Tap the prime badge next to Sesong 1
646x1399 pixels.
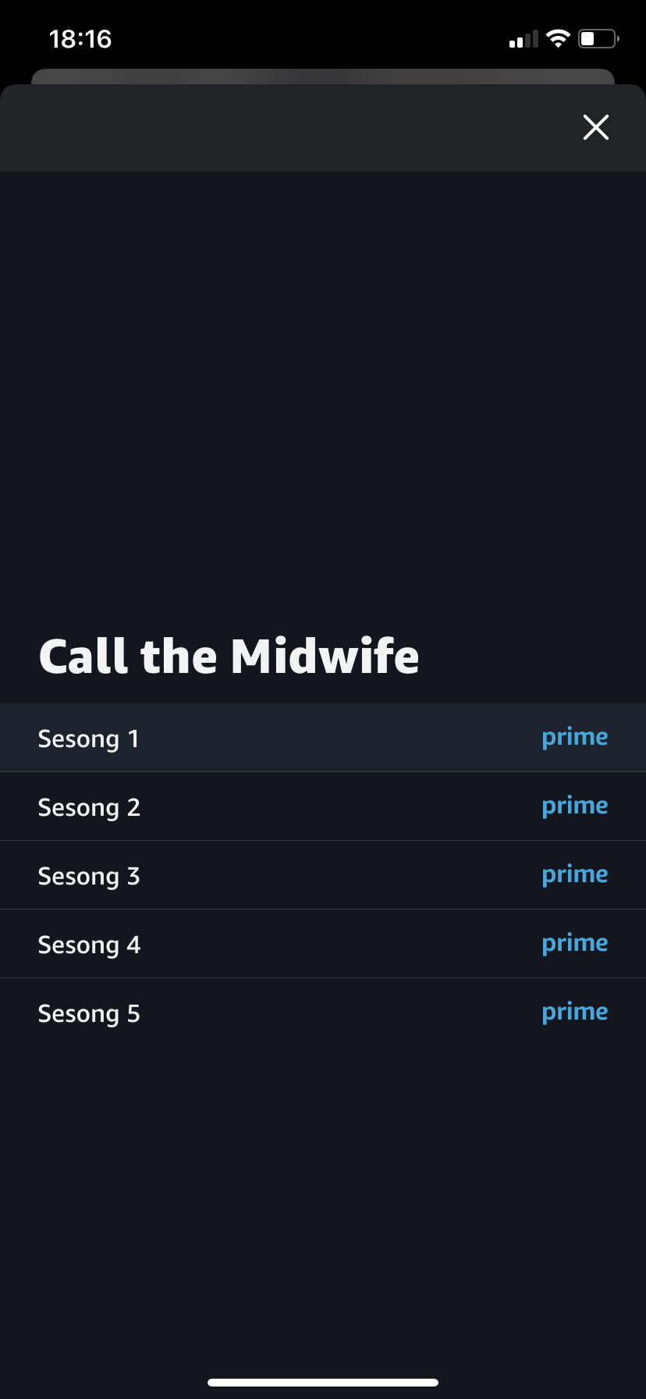point(575,738)
